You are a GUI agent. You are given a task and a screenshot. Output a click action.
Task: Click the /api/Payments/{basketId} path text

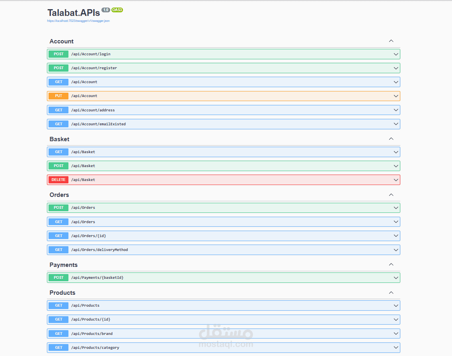point(97,278)
